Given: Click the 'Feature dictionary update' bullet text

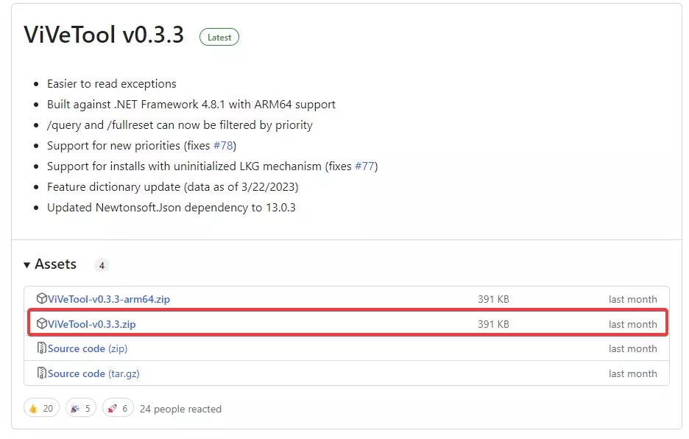Looking at the screenshot, I should click(x=173, y=187).
